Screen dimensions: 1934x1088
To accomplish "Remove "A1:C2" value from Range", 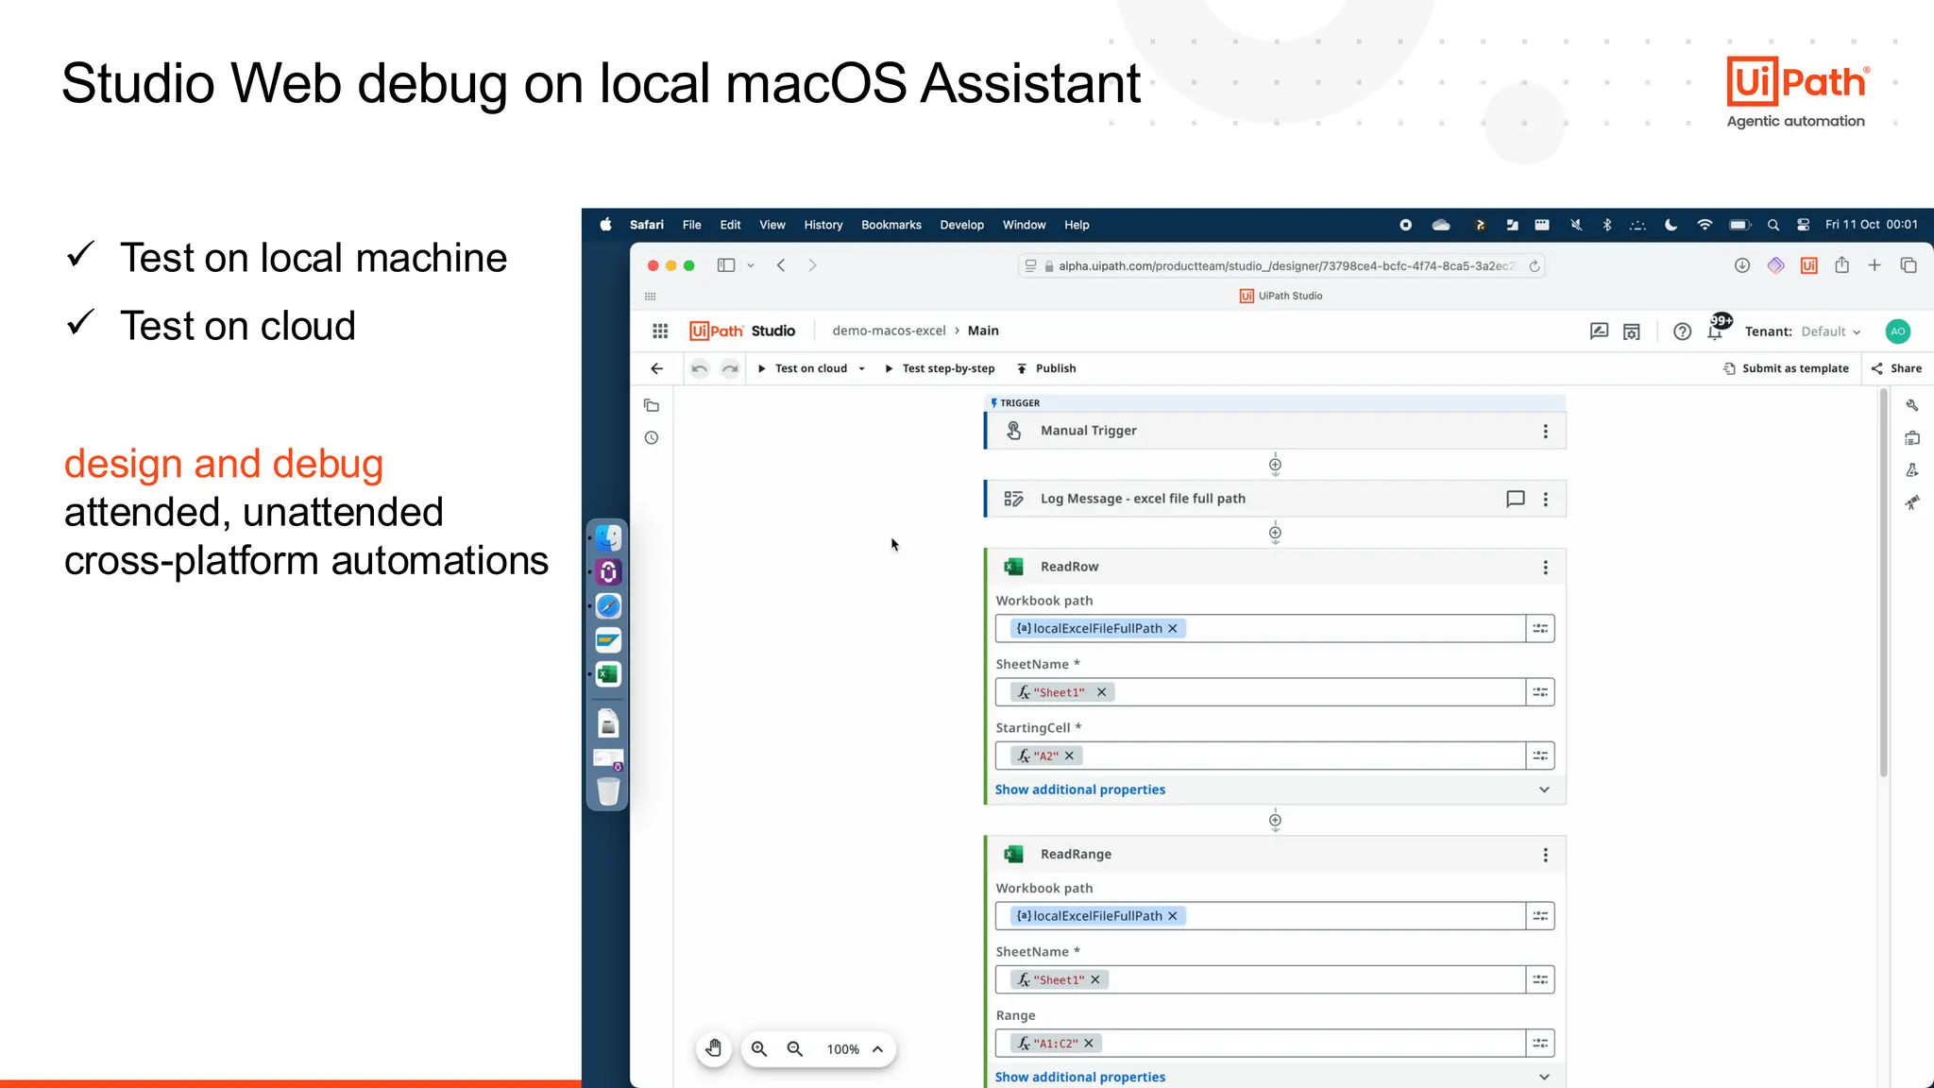I will (x=1088, y=1043).
